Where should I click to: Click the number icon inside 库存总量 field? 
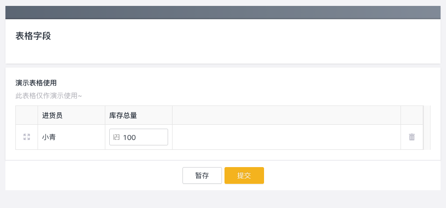tap(117, 137)
